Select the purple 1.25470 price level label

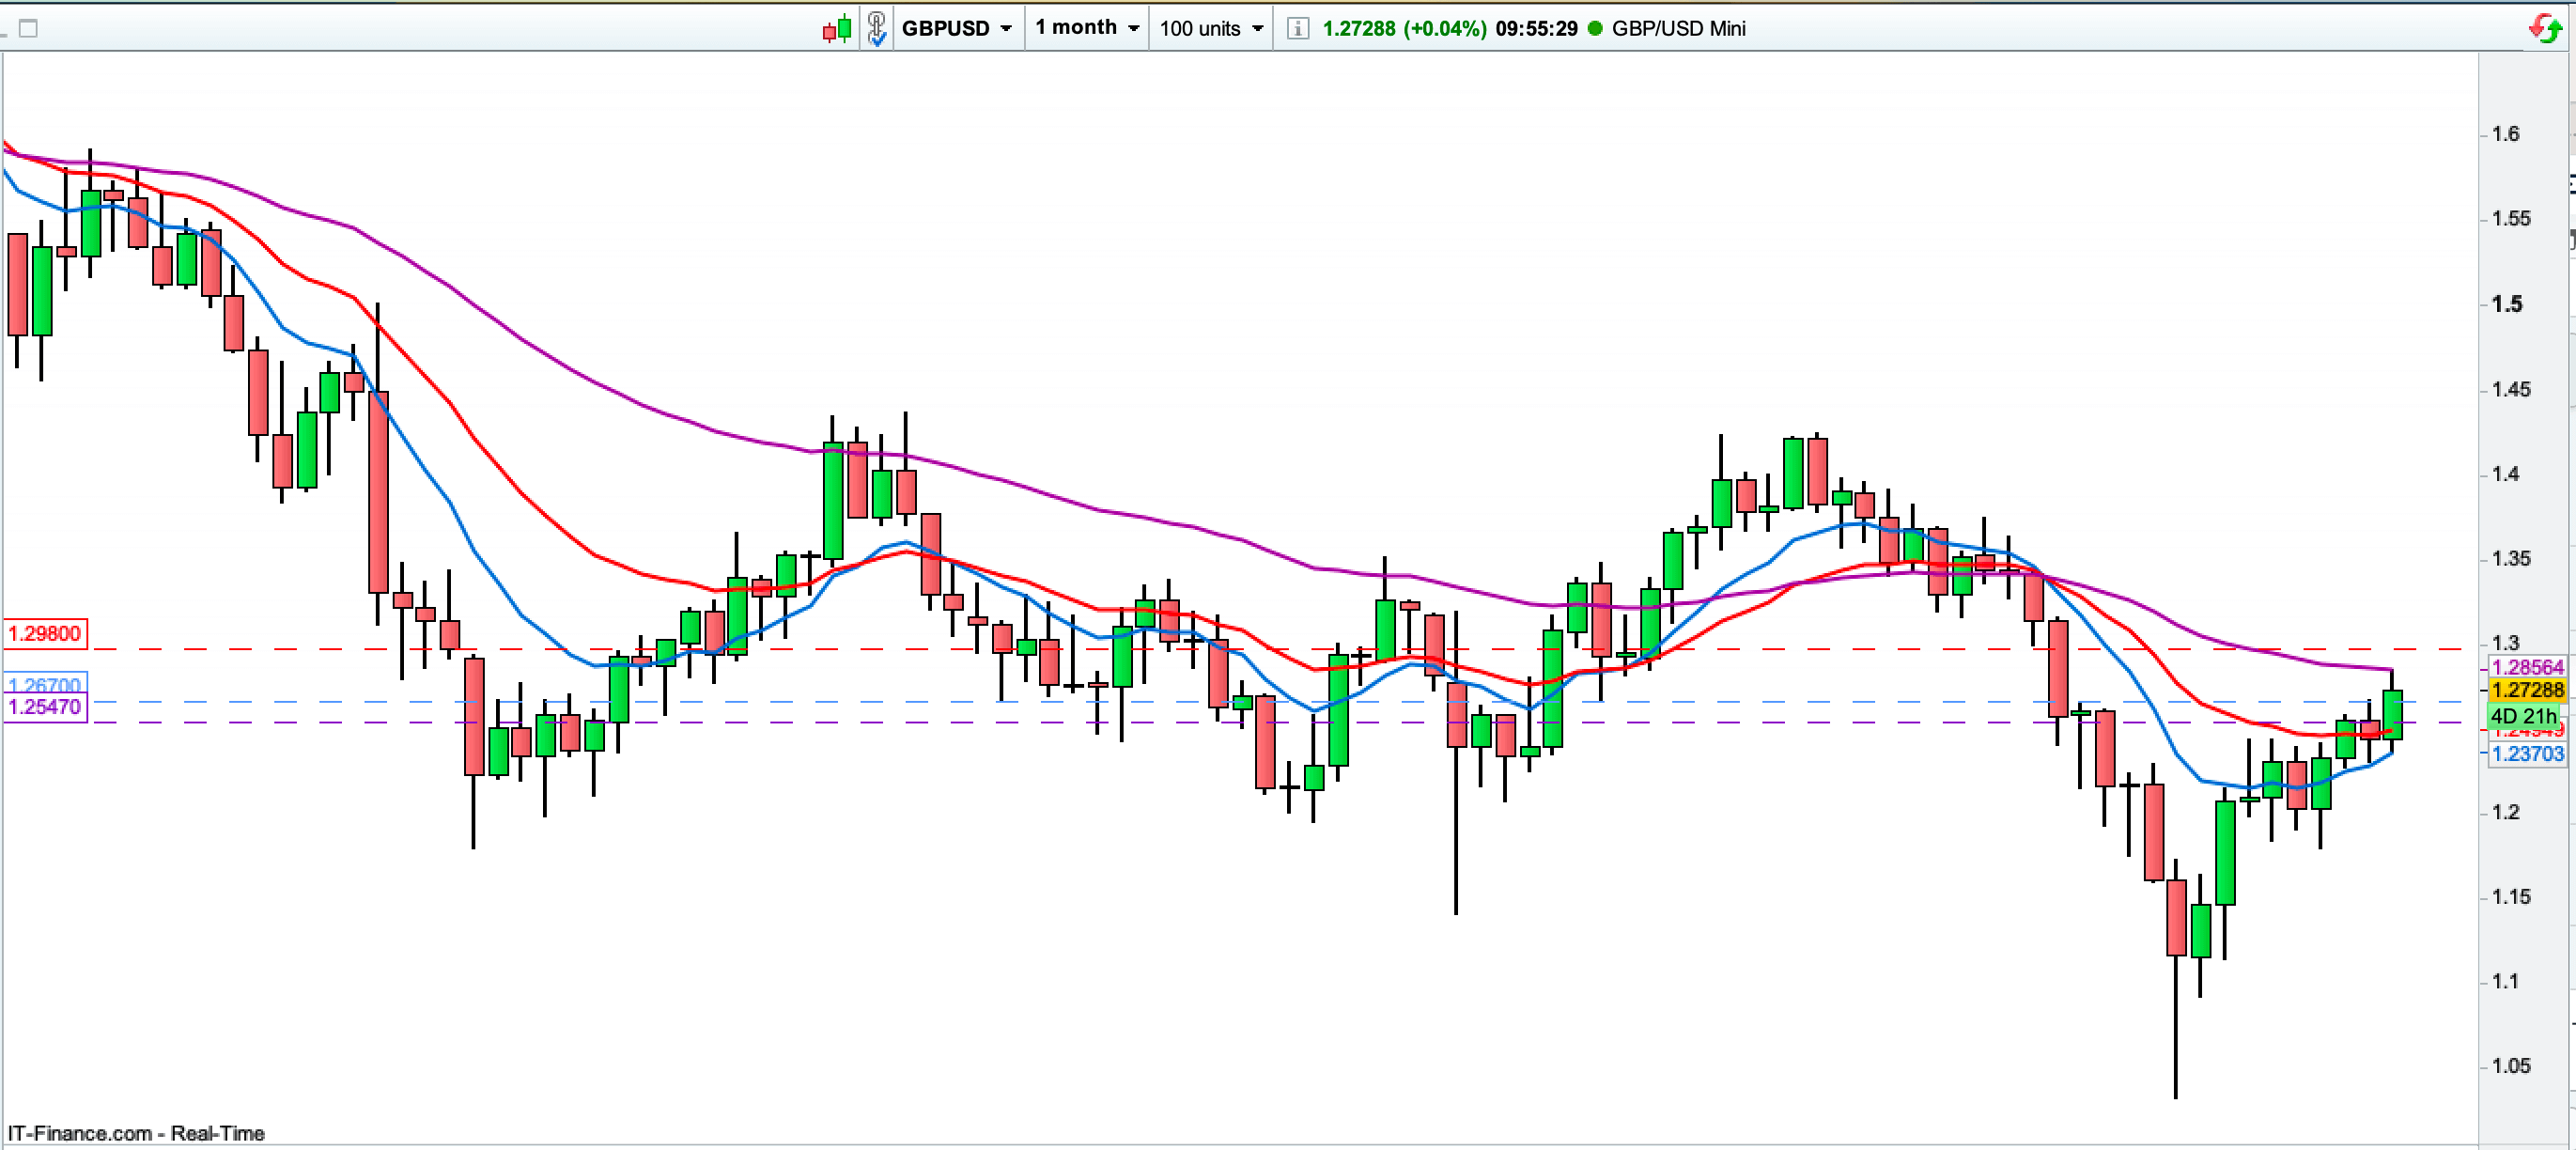[45, 707]
